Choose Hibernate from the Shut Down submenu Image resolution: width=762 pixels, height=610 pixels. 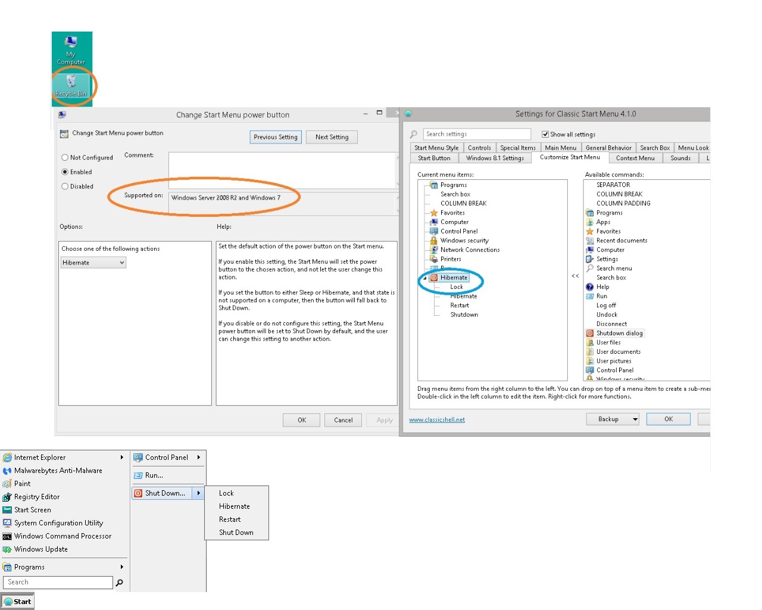pyautogui.click(x=235, y=506)
